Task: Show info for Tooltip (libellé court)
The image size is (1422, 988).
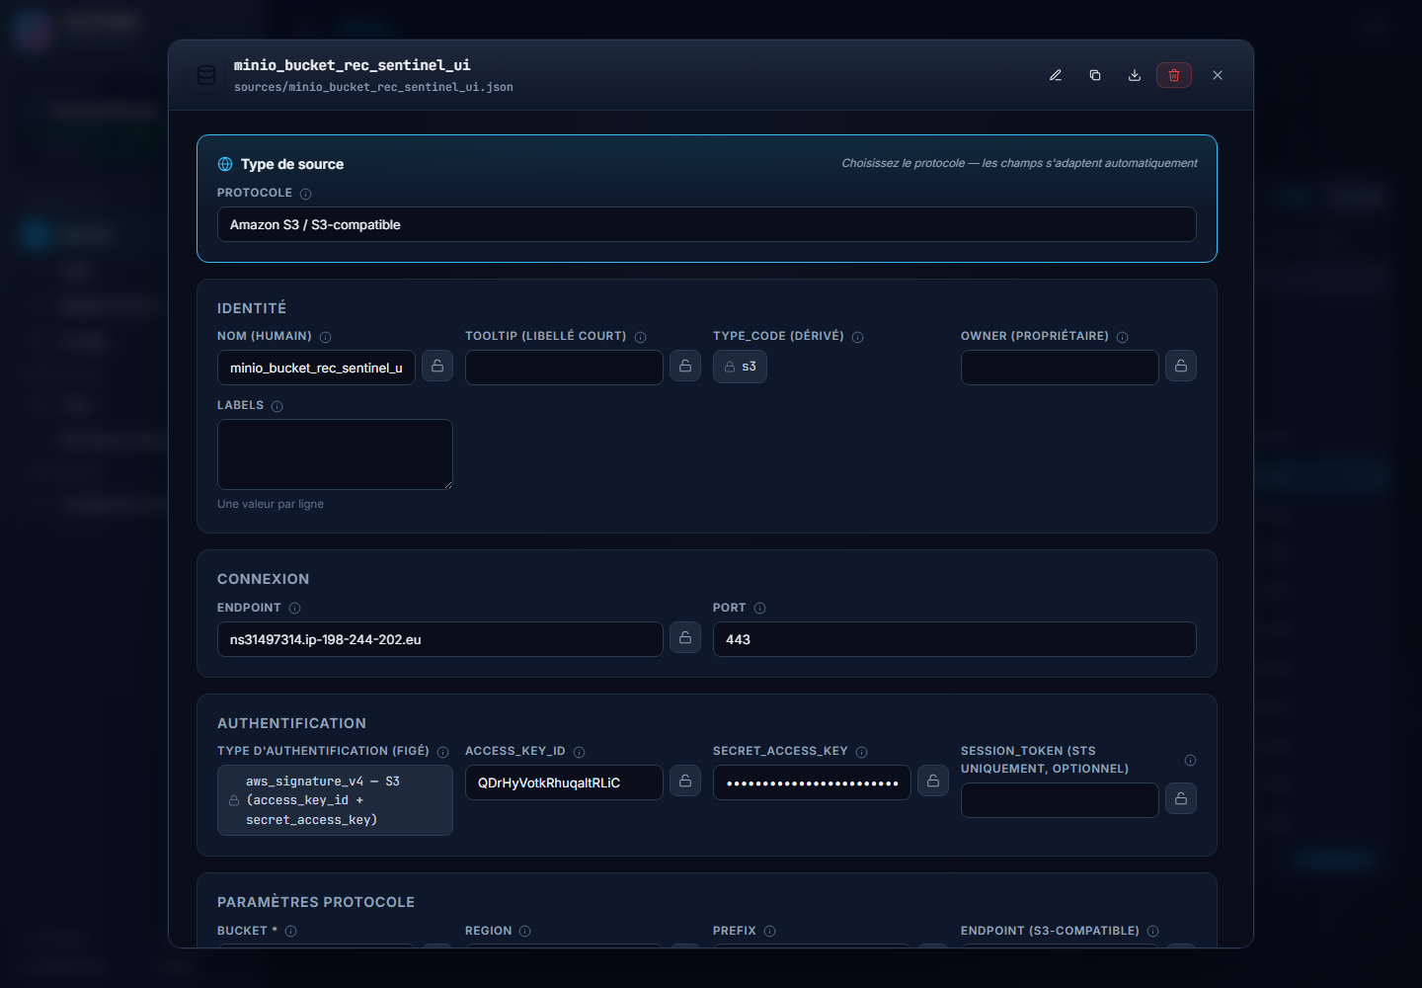Action: 640,337
